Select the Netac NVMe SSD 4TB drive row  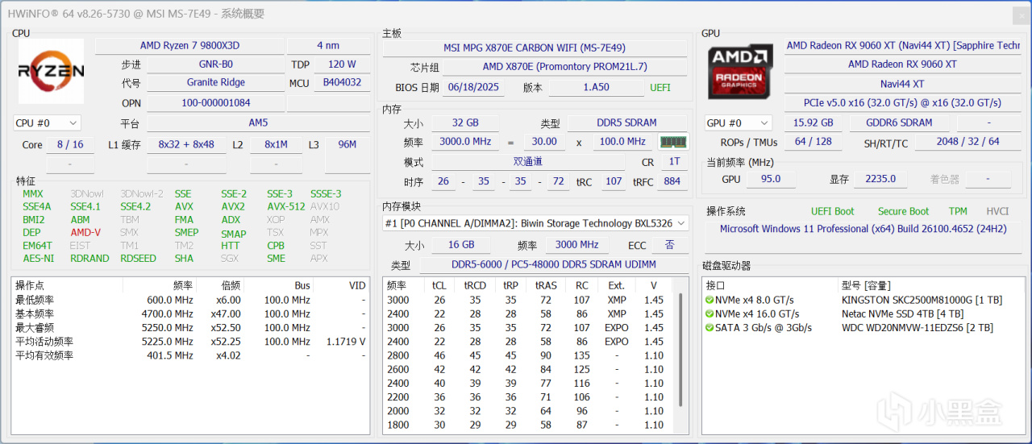pyautogui.click(x=863, y=314)
